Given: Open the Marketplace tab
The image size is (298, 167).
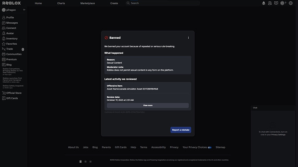Looking at the screenshot, I should point(88,3).
